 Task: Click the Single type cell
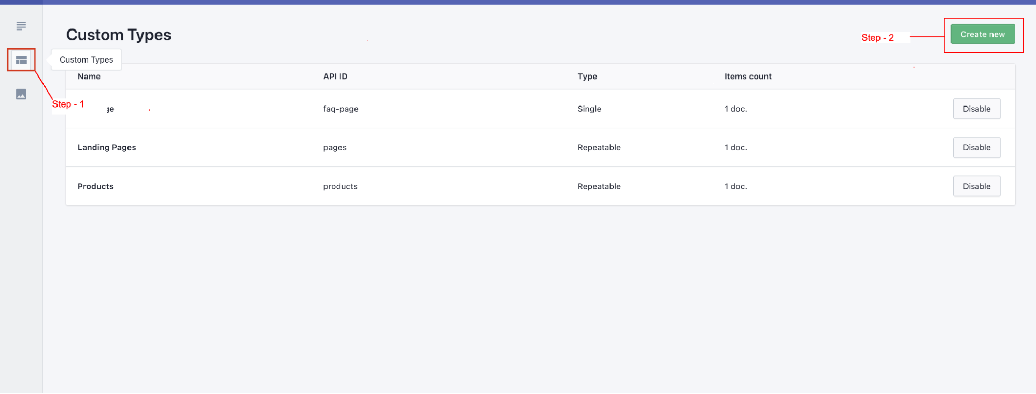[589, 109]
